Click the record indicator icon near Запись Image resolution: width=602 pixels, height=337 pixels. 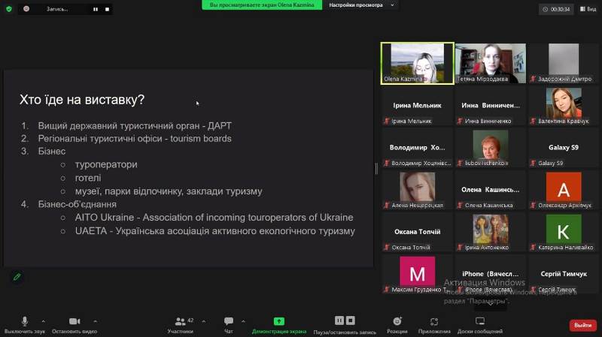pyautogui.click(x=26, y=9)
